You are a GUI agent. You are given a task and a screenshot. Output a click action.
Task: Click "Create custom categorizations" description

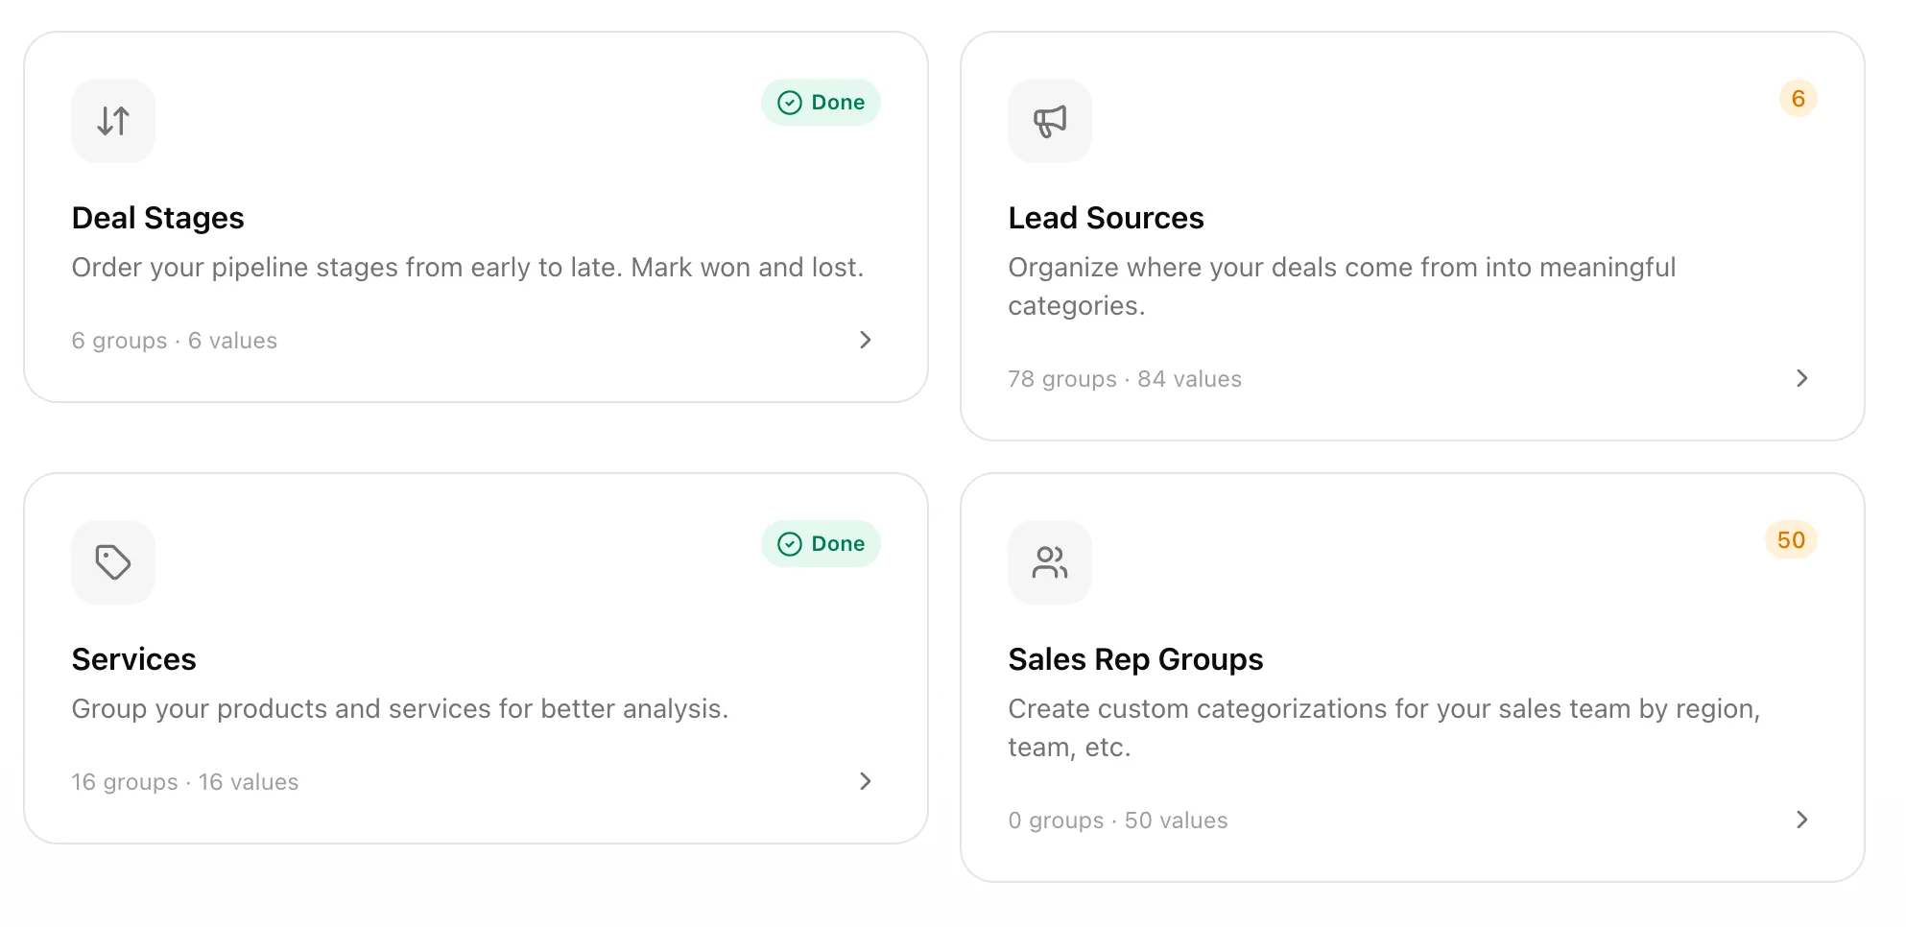tap(1384, 727)
